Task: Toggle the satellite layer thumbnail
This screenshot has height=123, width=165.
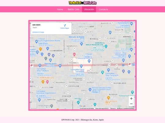Action: 34,105
